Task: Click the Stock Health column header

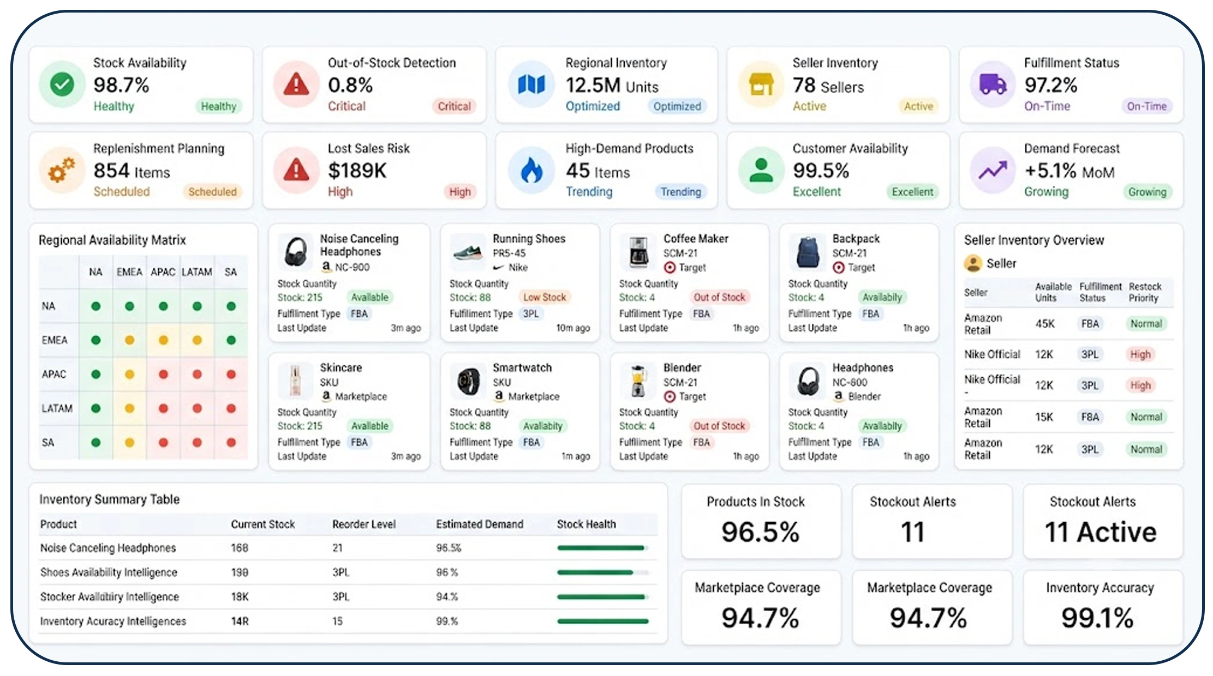Action: (x=586, y=524)
